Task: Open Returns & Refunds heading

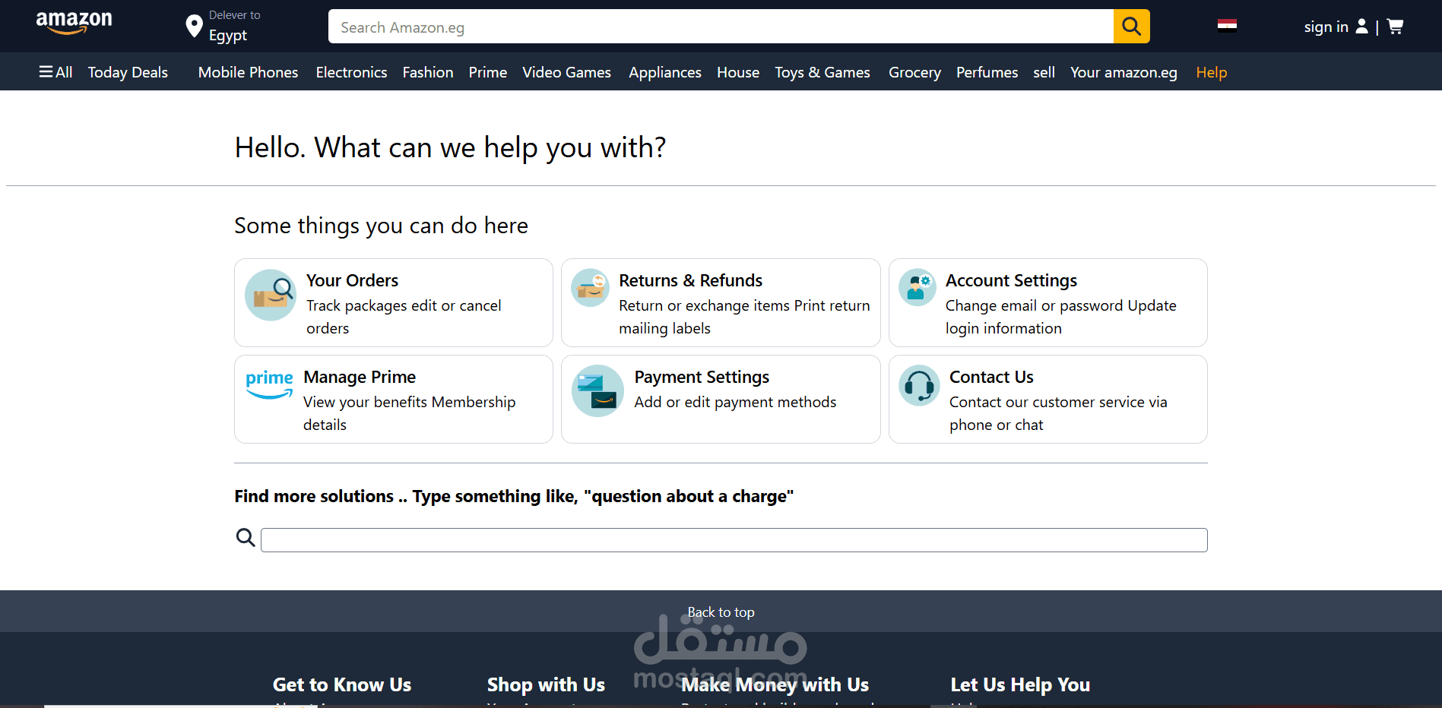Action: tap(690, 280)
